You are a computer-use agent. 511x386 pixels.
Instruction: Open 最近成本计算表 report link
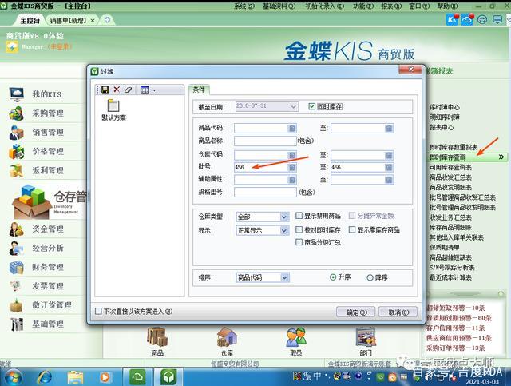(450, 277)
